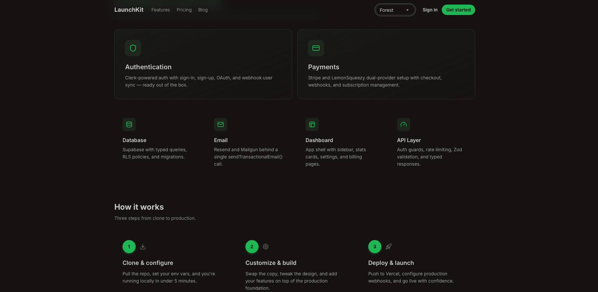Click the Deploy & launch heading
Viewport: 598px width, 292px height.
(391, 263)
